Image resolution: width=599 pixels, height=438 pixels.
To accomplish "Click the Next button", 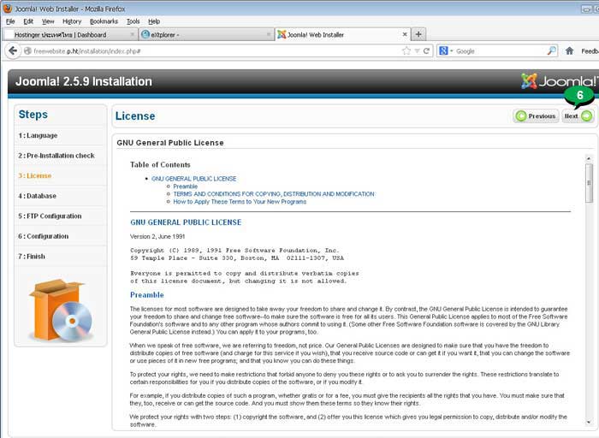I will [578, 115].
